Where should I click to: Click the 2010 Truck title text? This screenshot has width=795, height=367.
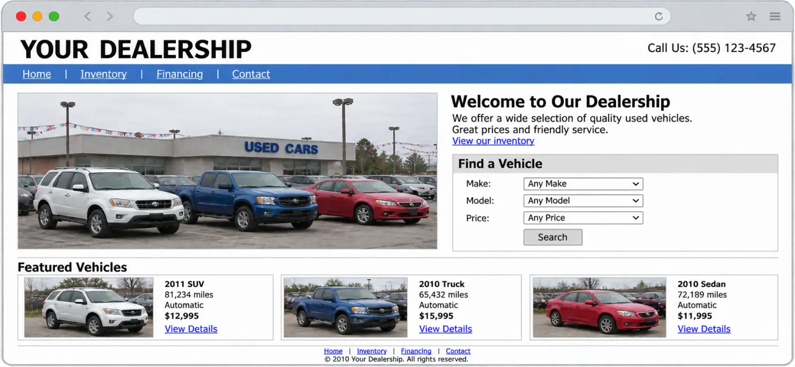pyautogui.click(x=442, y=284)
